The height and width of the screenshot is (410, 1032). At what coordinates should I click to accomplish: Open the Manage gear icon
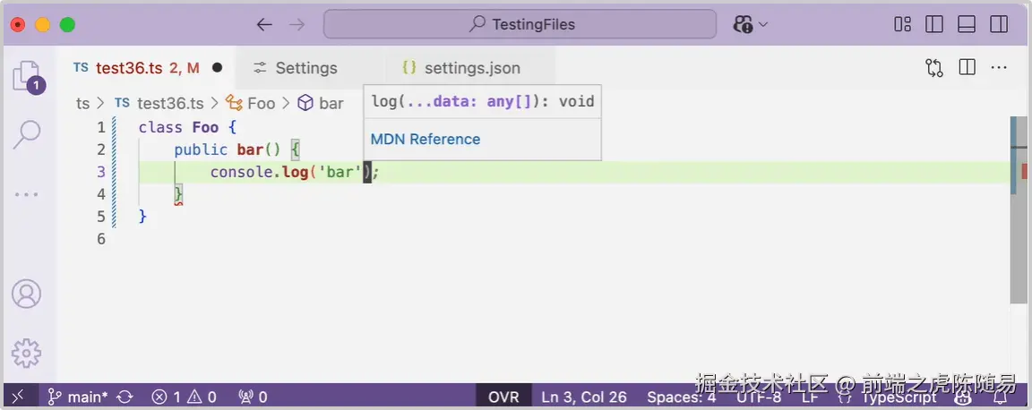point(26,353)
